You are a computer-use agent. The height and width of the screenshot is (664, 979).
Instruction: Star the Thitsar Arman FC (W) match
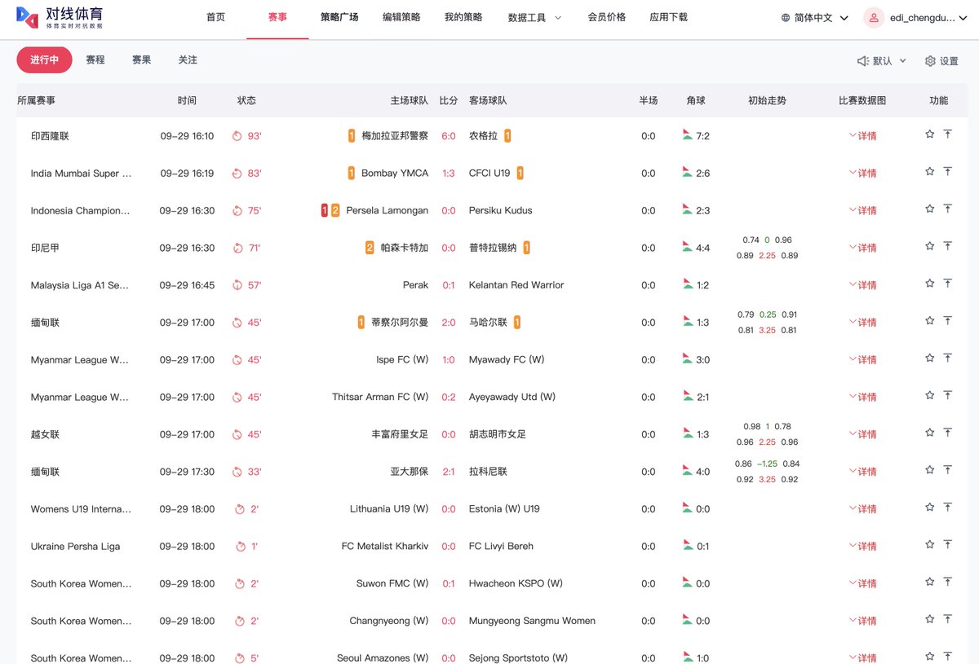coord(930,396)
